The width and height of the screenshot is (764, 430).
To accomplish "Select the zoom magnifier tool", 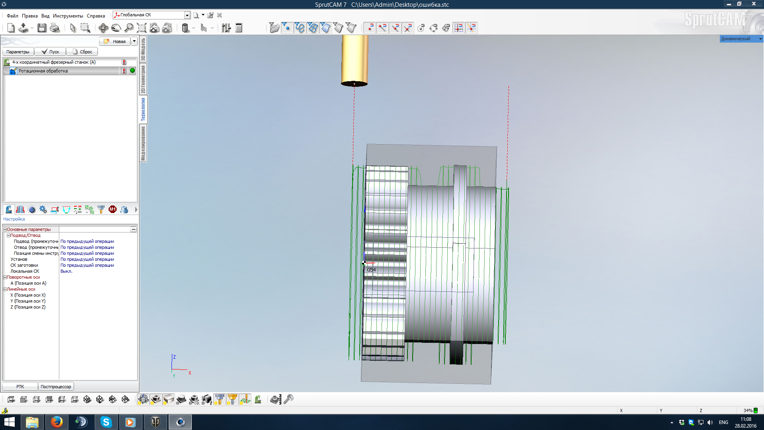I will coord(129,28).
